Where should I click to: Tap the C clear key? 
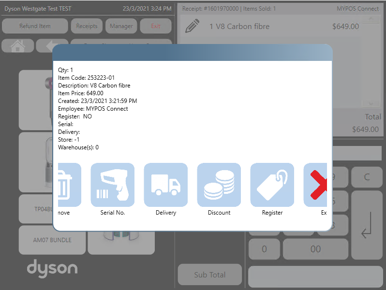click(x=367, y=177)
